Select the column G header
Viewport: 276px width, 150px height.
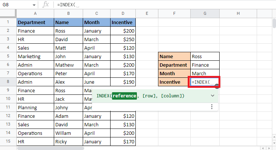pos(205,14)
